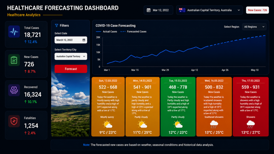This screenshot has height=154, width=274.
Task: Open the Thu, 17.03.2022 forecast card
Action: point(250,107)
